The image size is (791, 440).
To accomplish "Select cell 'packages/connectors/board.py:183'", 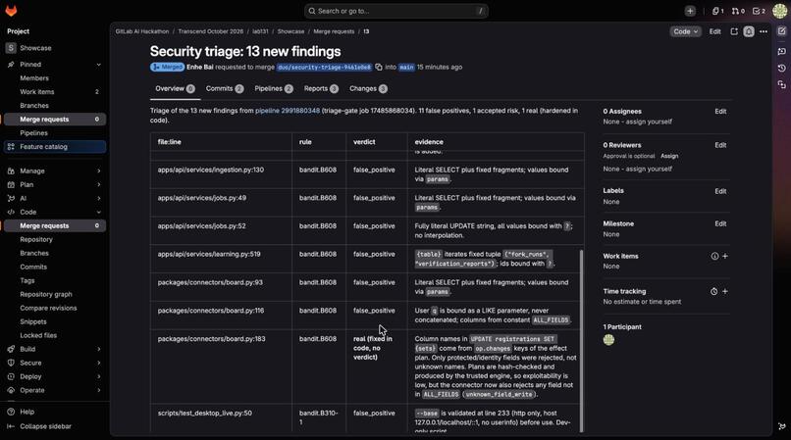I will coord(221,367).
